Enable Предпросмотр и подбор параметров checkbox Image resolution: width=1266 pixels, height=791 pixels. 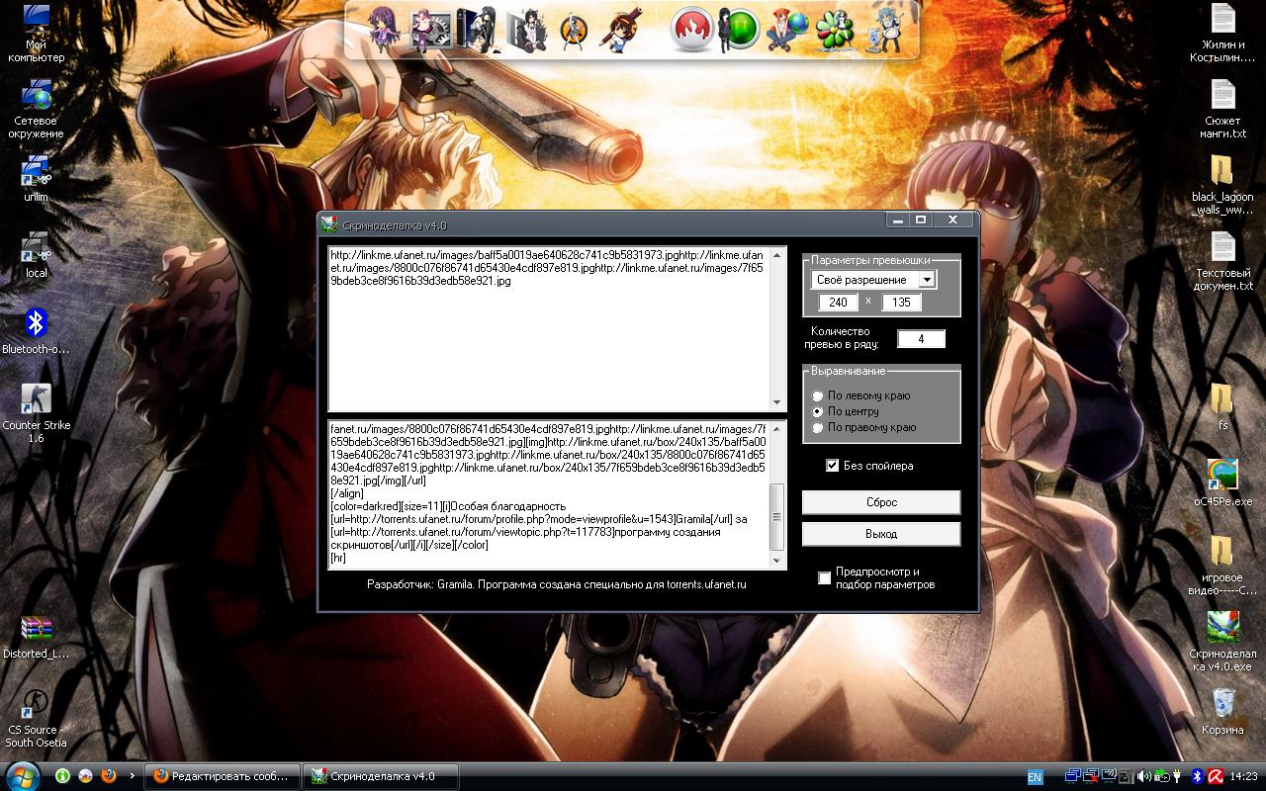point(824,578)
